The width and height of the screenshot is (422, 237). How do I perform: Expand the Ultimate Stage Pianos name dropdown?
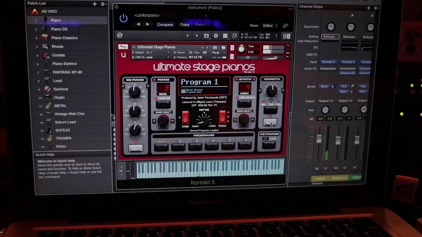tap(134, 47)
